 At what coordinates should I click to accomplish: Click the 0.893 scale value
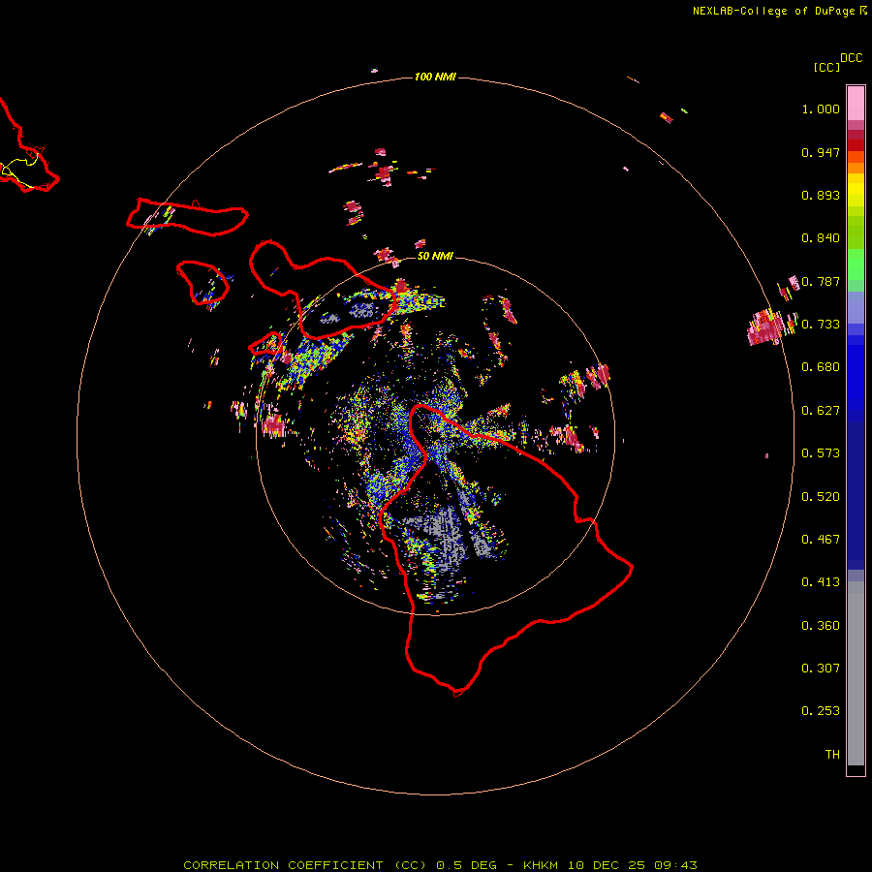821,195
